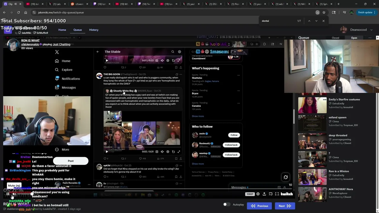
Task: Open the 1080P quality selector
Action: coord(250,194)
